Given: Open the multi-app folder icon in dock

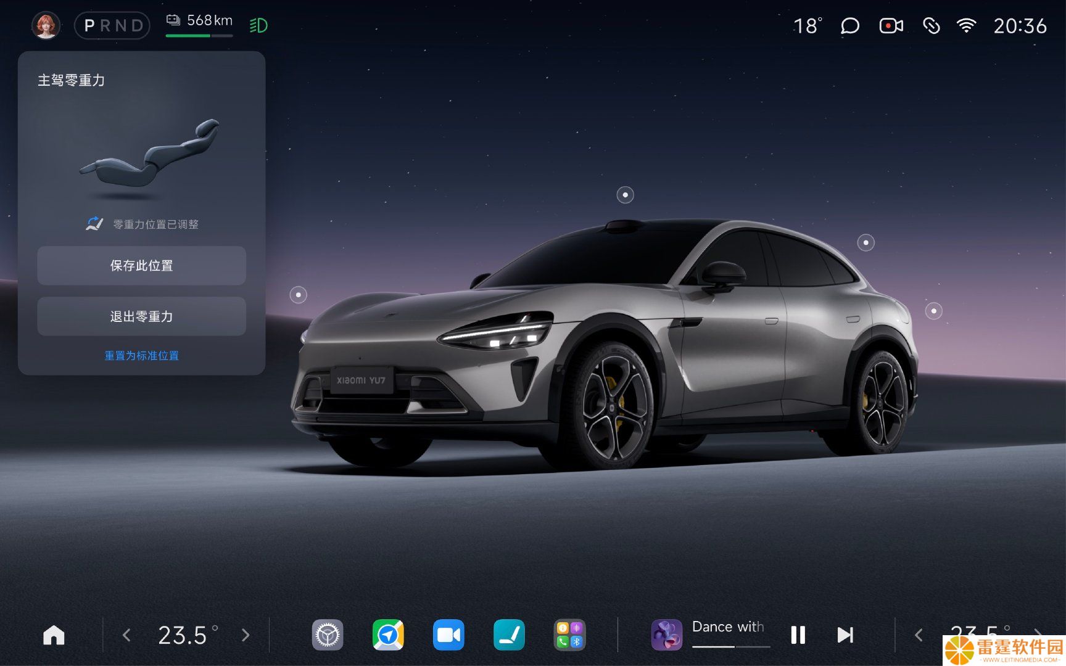Looking at the screenshot, I should click(x=569, y=635).
